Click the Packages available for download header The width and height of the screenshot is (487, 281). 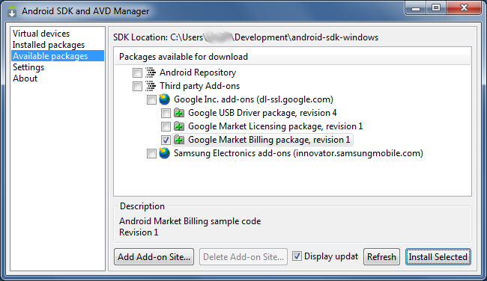(x=292, y=57)
